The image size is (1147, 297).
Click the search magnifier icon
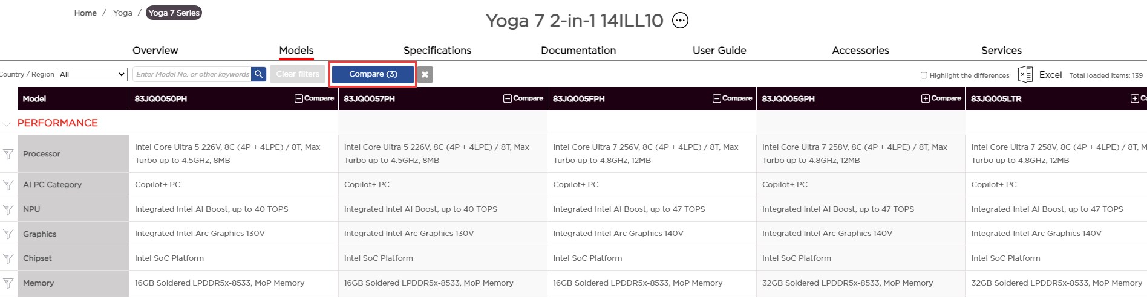coord(258,74)
